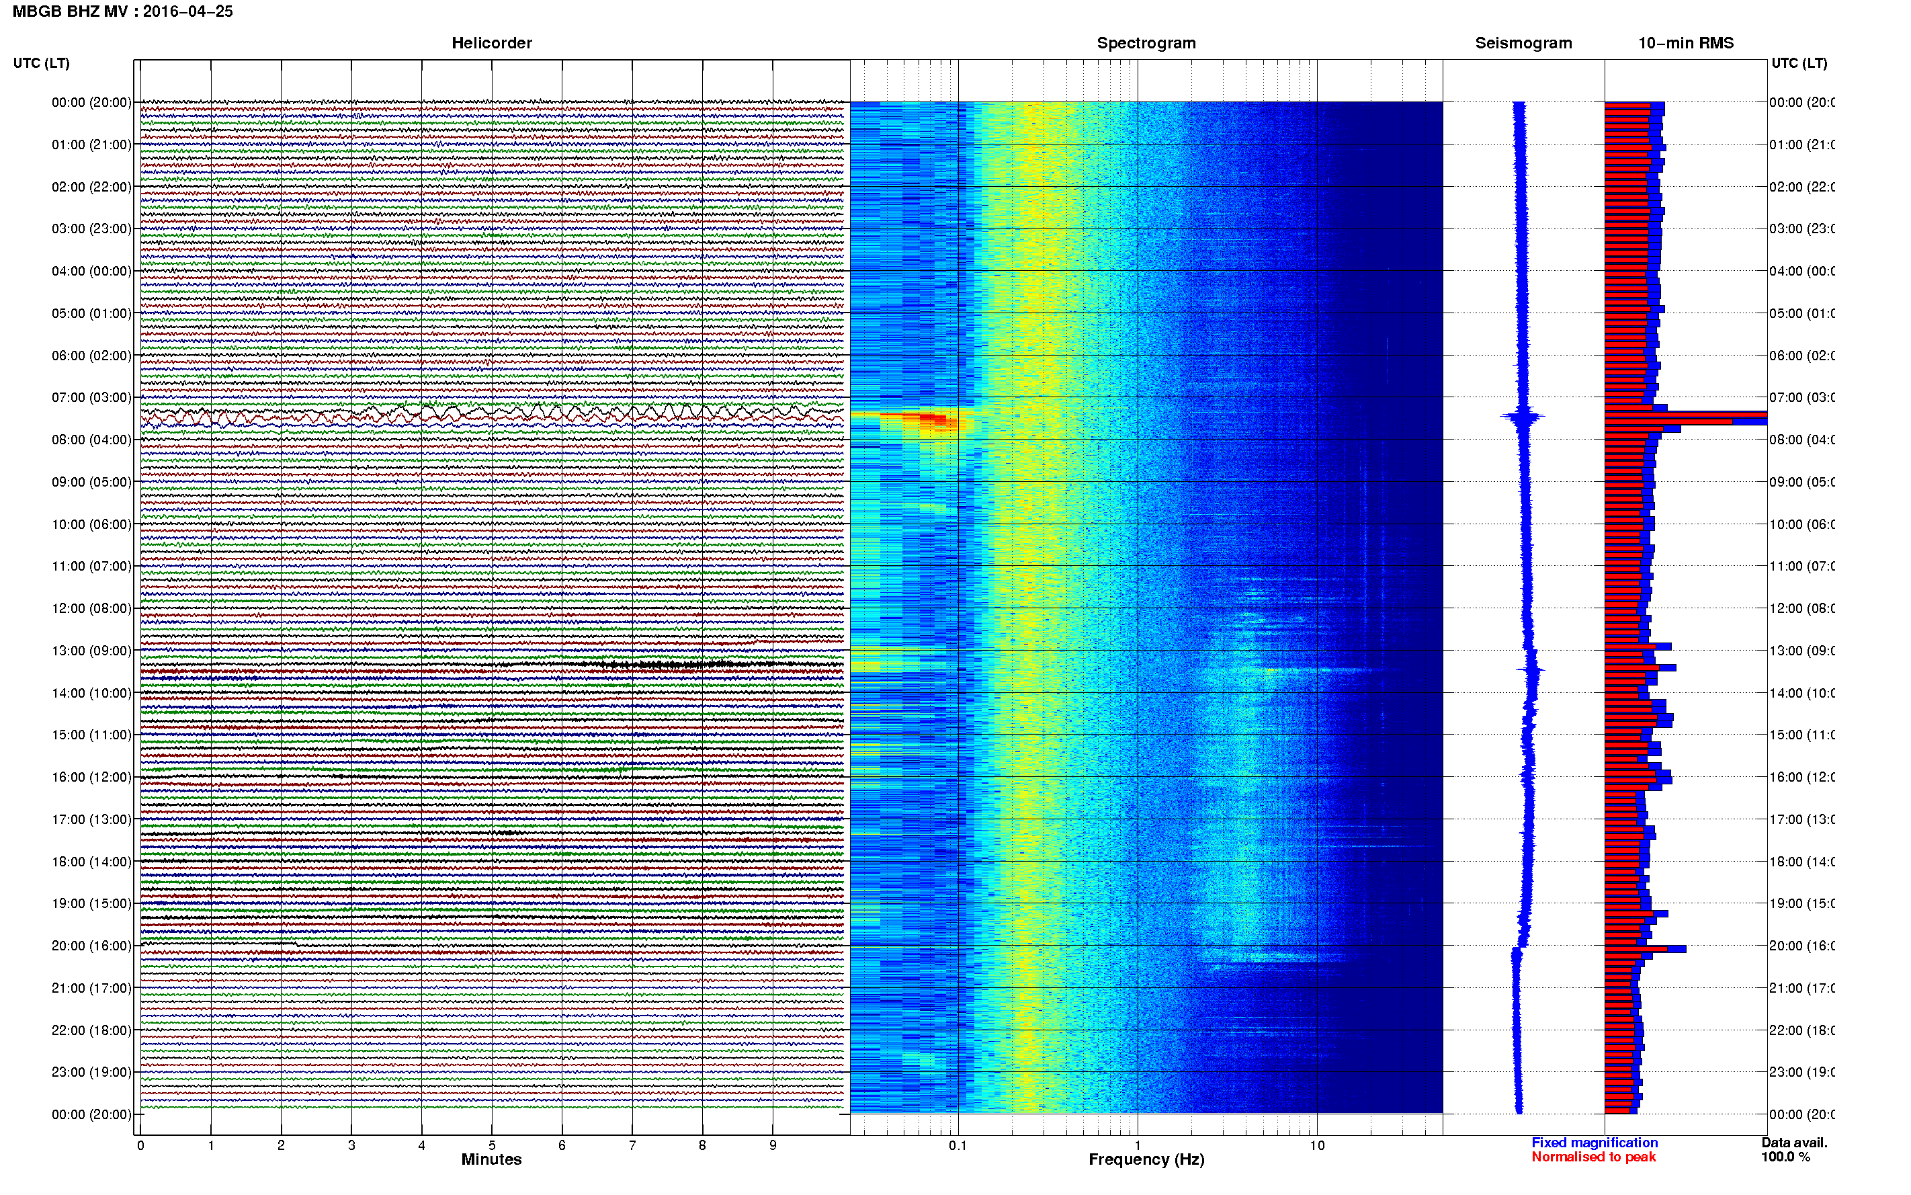Click the Fixed magnification legend text

[x=1595, y=1142]
